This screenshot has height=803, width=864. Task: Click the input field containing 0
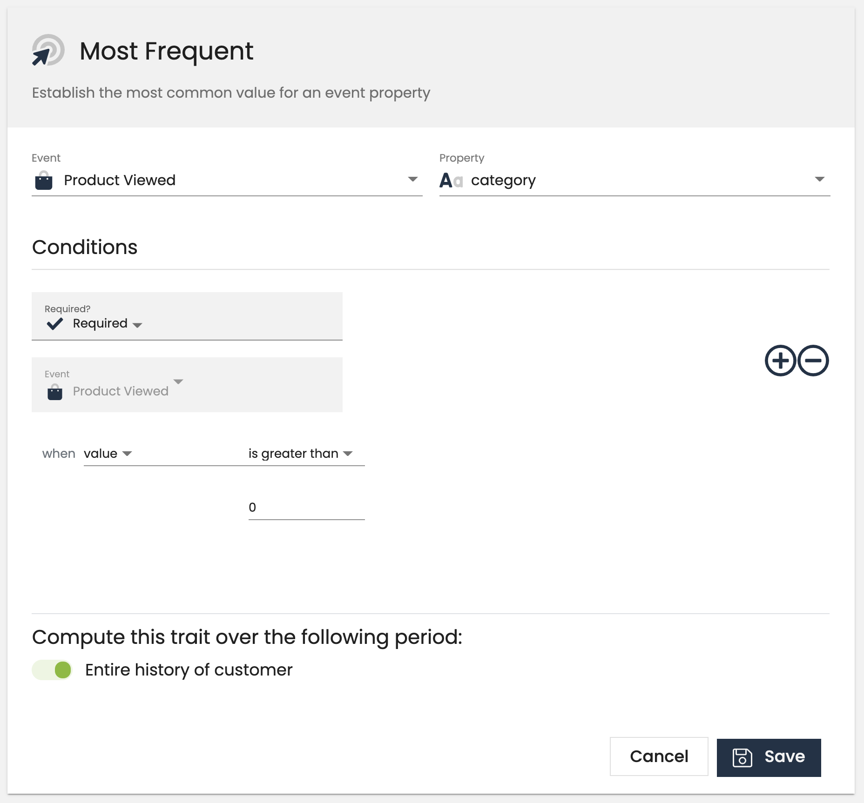306,508
